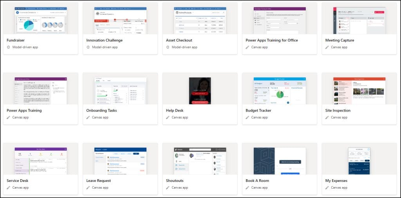Click the pencil icon under Help Desk
This screenshot has height=198, width=401.
[168, 117]
